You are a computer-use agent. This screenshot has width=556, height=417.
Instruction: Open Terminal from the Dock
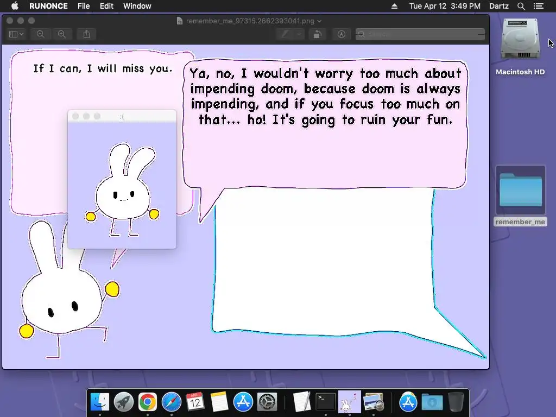click(x=326, y=402)
